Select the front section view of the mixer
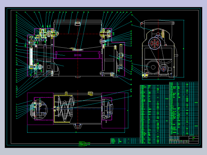 click(76, 48)
